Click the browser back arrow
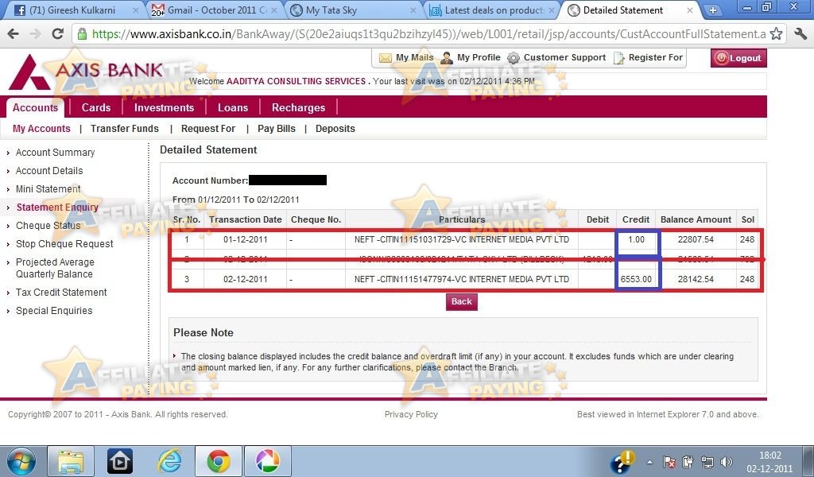Viewport: 814px width, 477px height. click(14, 34)
